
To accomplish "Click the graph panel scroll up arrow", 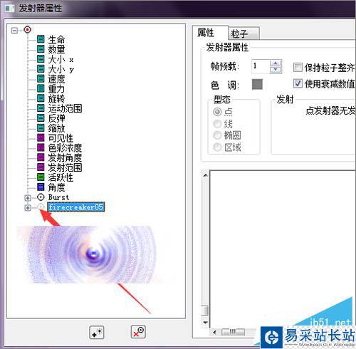I will point(205,175).
